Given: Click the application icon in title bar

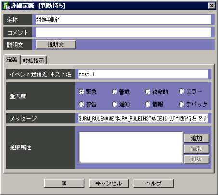Looking at the screenshot, I should pos(7,6).
